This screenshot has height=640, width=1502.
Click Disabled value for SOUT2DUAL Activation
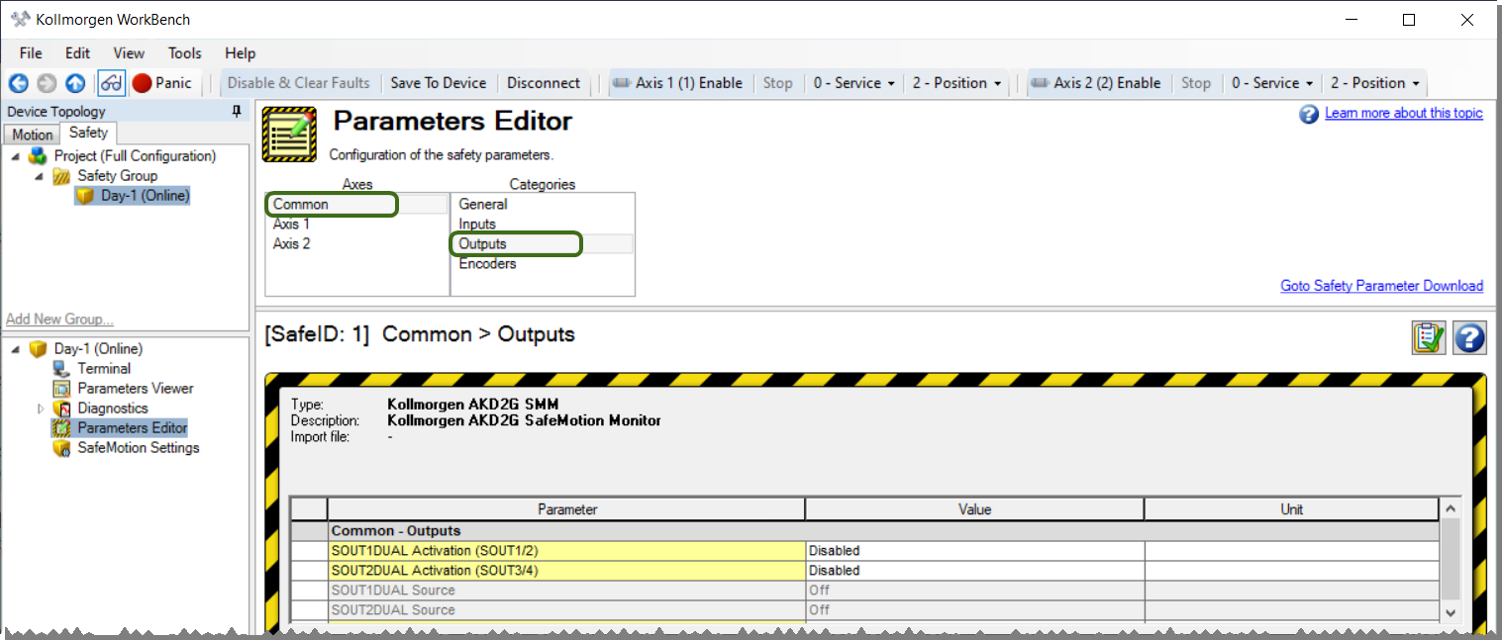click(x=974, y=571)
